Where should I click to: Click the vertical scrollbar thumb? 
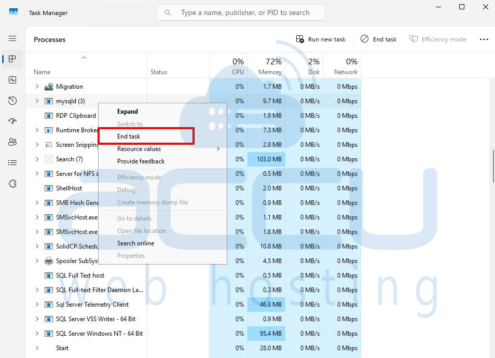pyautogui.click(x=493, y=166)
